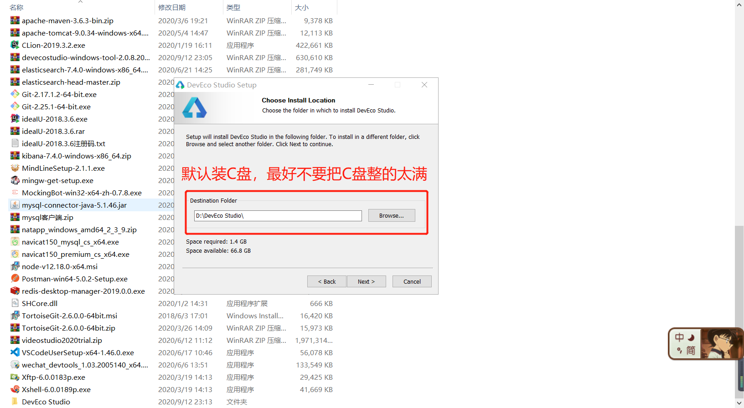Click the MockingBot-win32-x64-zh-0.7.8.exe icon
This screenshot has width=744, height=408.
(x=15, y=193)
